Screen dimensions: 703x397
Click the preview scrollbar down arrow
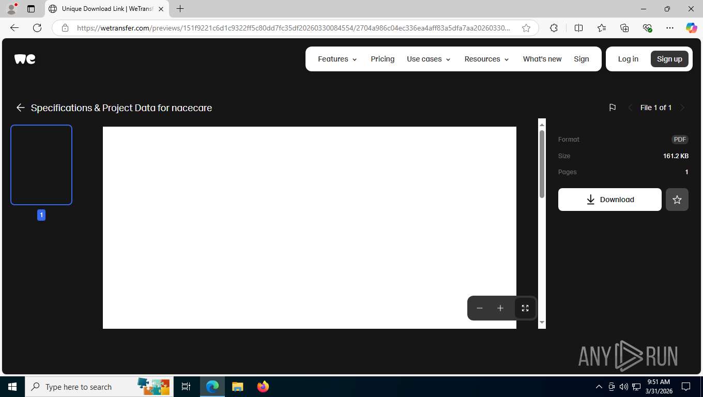pos(542,322)
